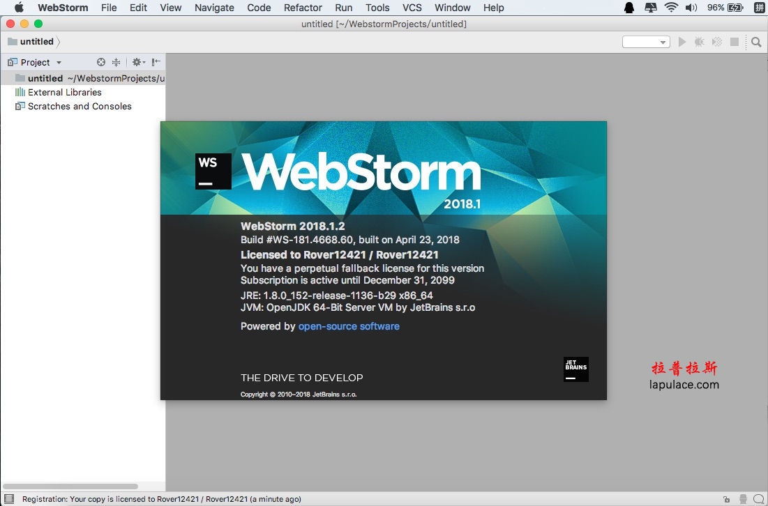Select Scratches and Consoles in the project tree

[80, 106]
